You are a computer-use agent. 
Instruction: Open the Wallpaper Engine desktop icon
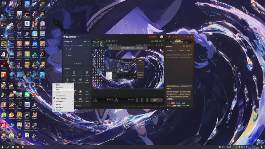(27, 25)
